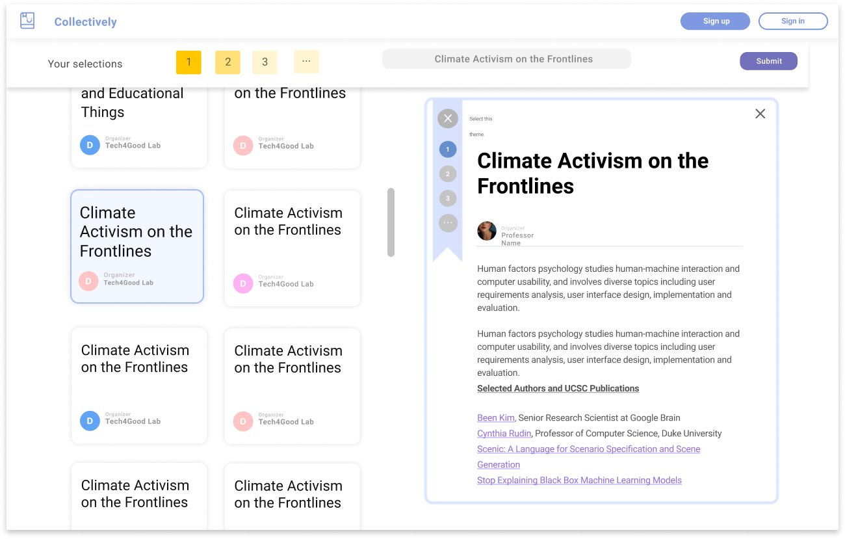845x539 pixels.
Task: Submit your theme selections
Action: pyautogui.click(x=768, y=61)
